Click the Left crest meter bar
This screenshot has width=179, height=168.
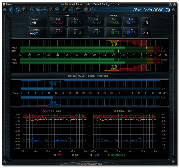[91, 89]
